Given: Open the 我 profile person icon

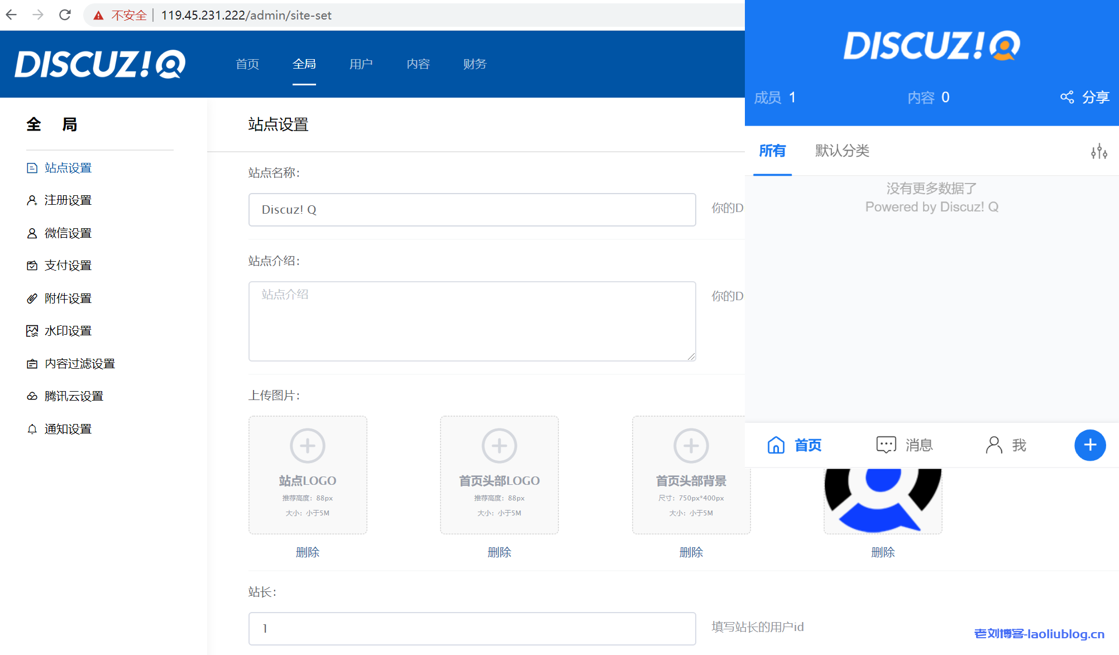Looking at the screenshot, I should pos(994,445).
